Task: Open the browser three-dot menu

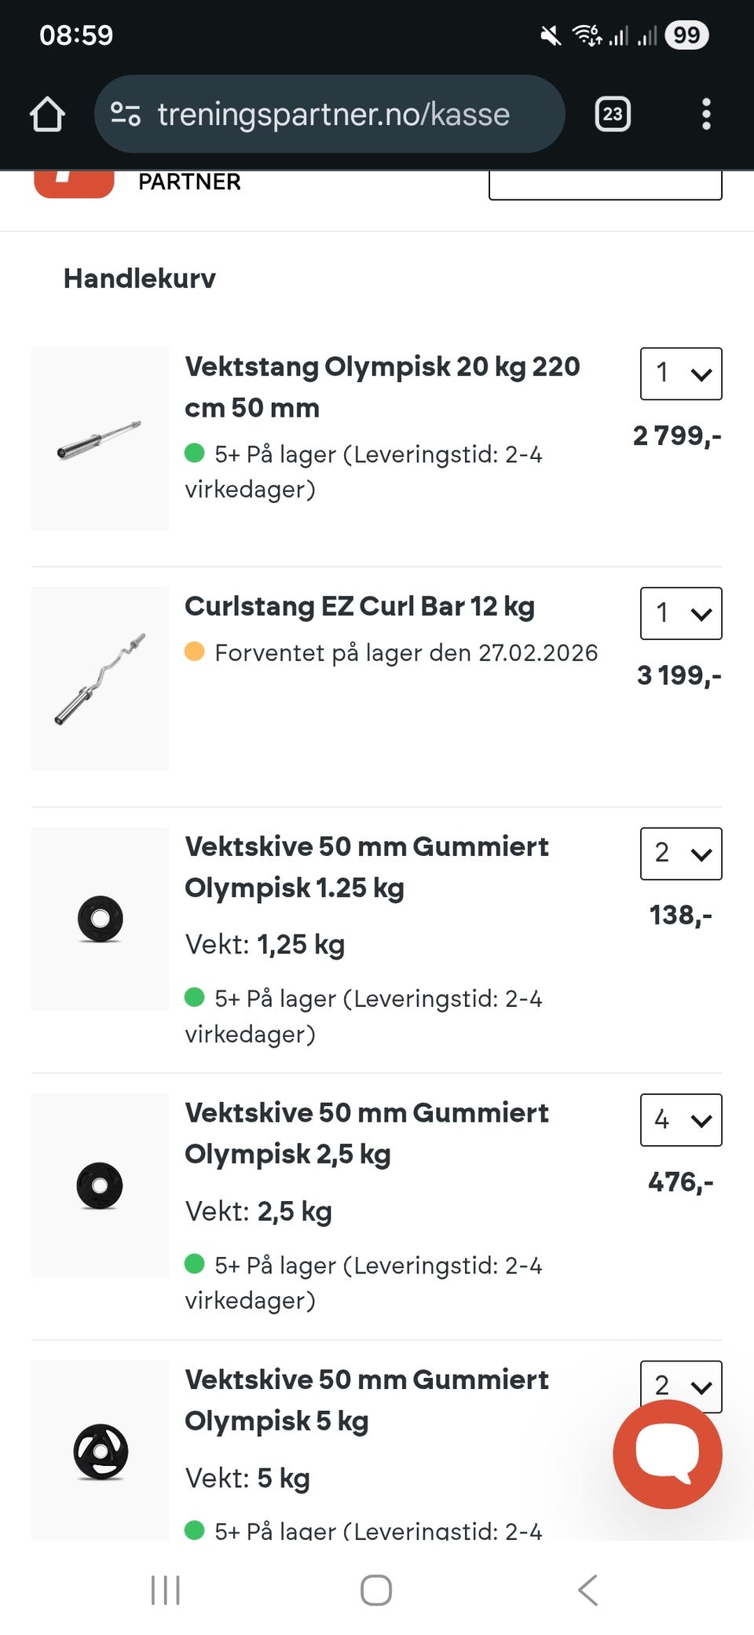Action: tap(706, 114)
